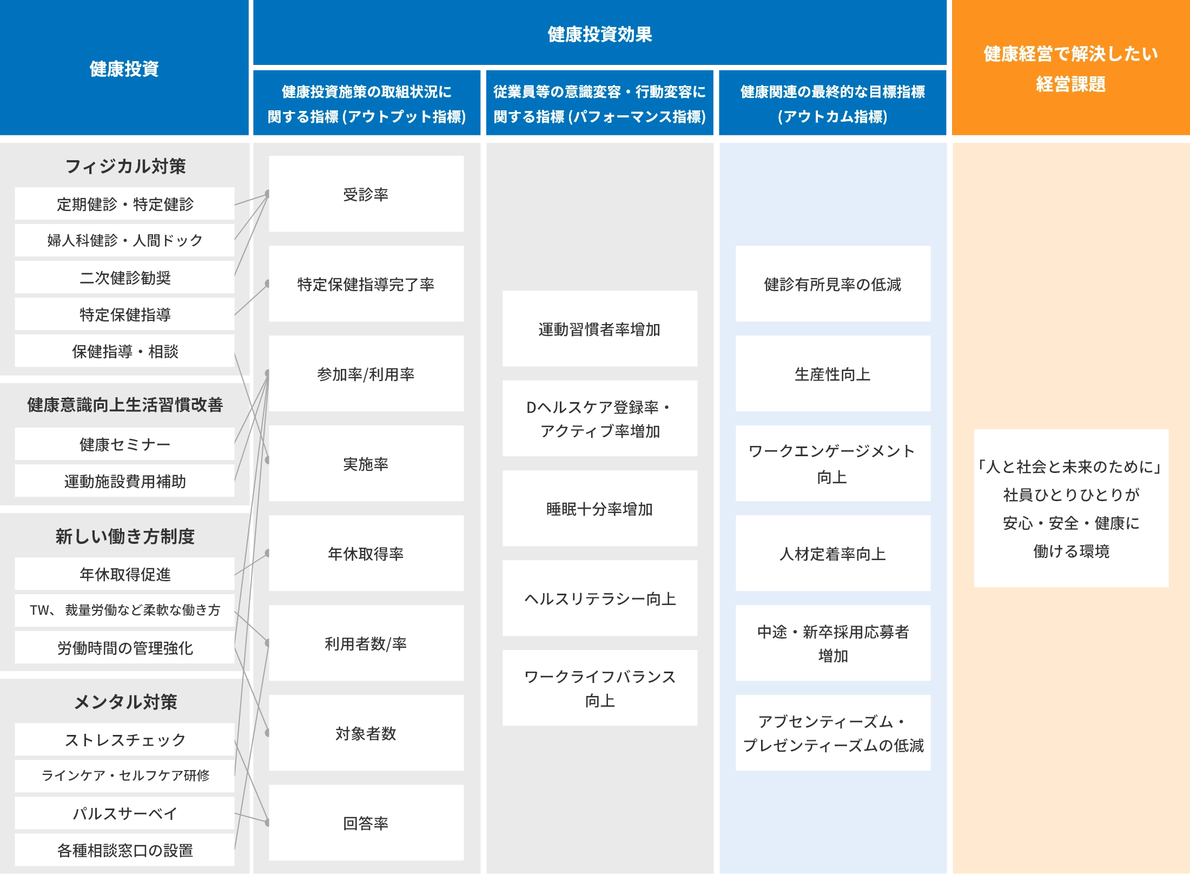Click the 健康投資効果 header
The image size is (1190, 874).
point(599,34)
